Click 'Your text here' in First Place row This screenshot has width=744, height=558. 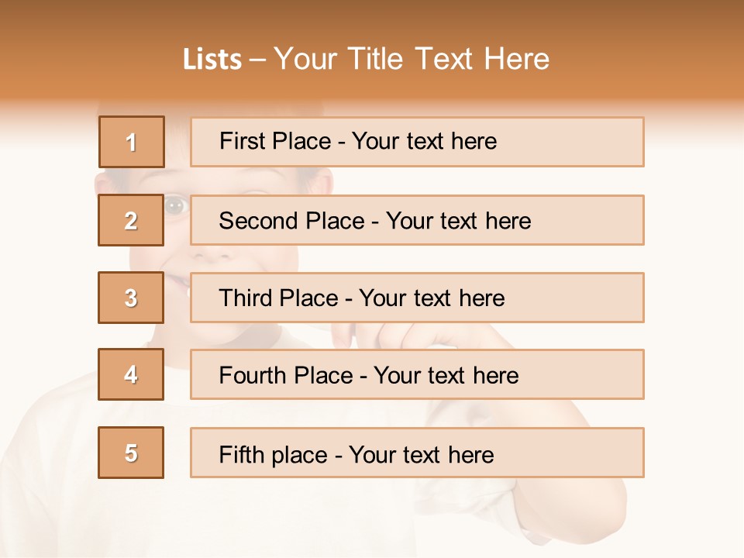(424, 141)
